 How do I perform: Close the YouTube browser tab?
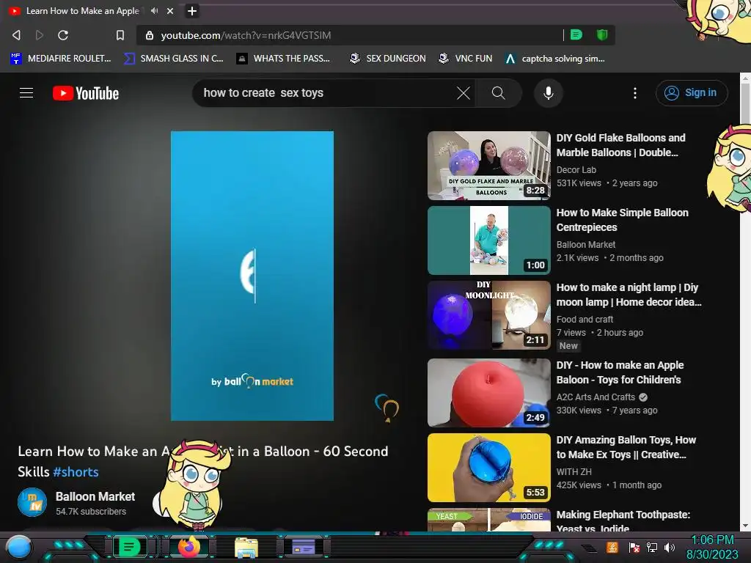(x=170, y=10)
